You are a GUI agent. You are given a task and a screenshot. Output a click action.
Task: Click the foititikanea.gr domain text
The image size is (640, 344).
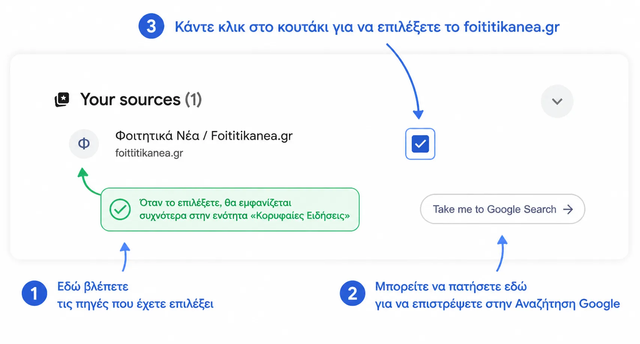point(149,153)
